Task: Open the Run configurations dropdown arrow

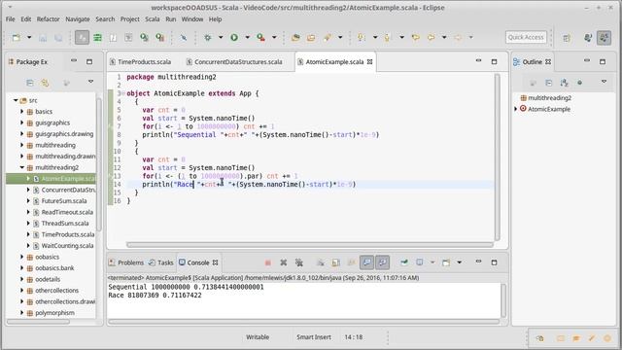Action: point(247,37)
